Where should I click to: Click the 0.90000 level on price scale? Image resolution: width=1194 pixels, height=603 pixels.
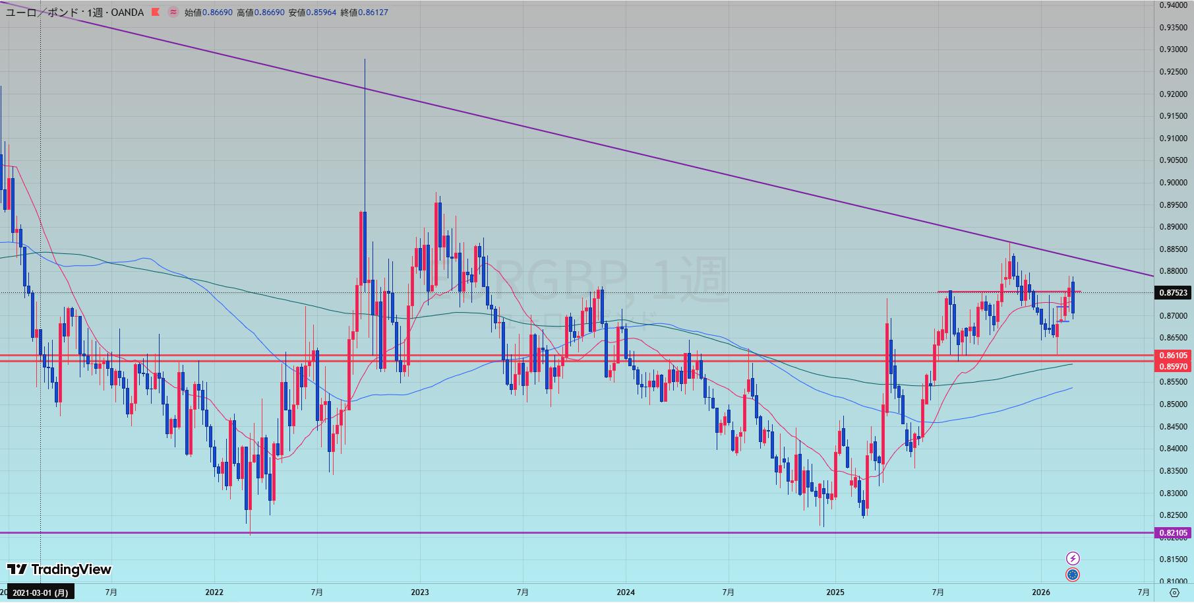1173,183
